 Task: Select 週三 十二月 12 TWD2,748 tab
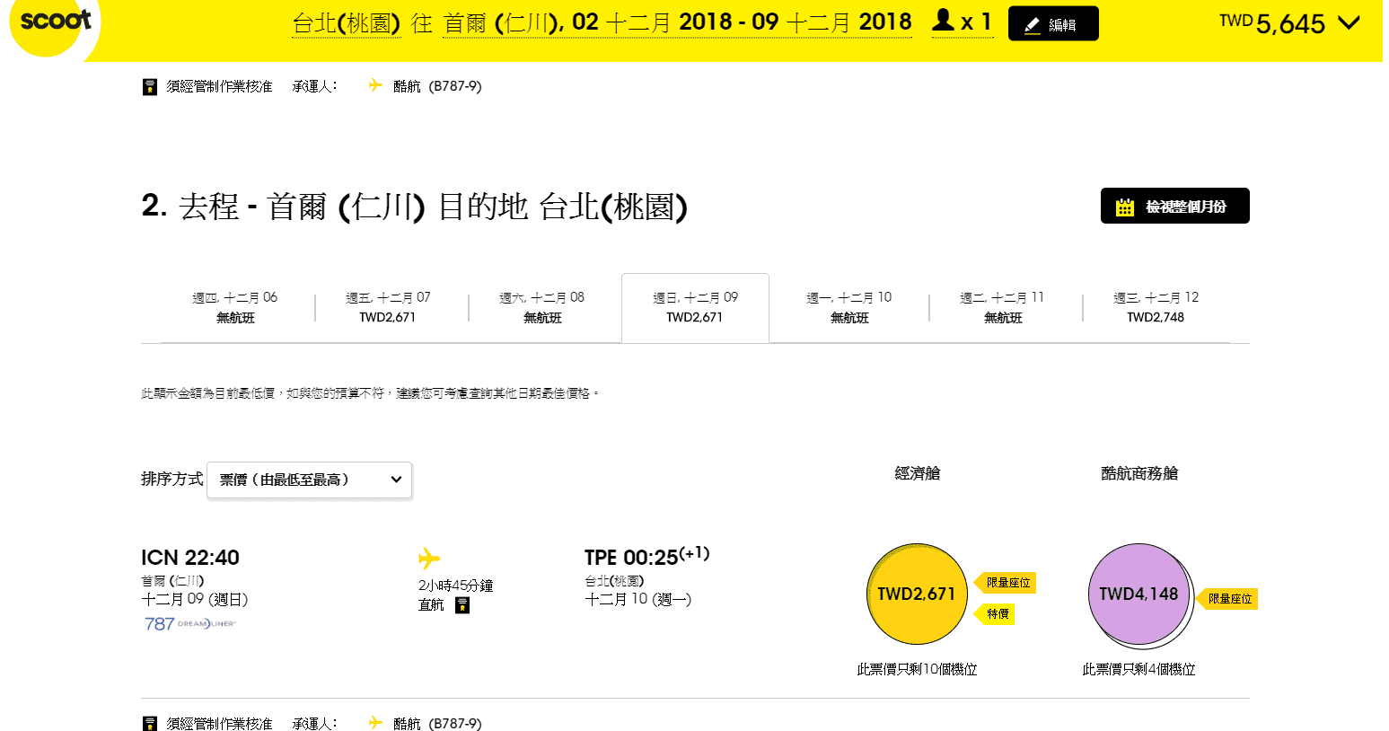pos(1156,307)
